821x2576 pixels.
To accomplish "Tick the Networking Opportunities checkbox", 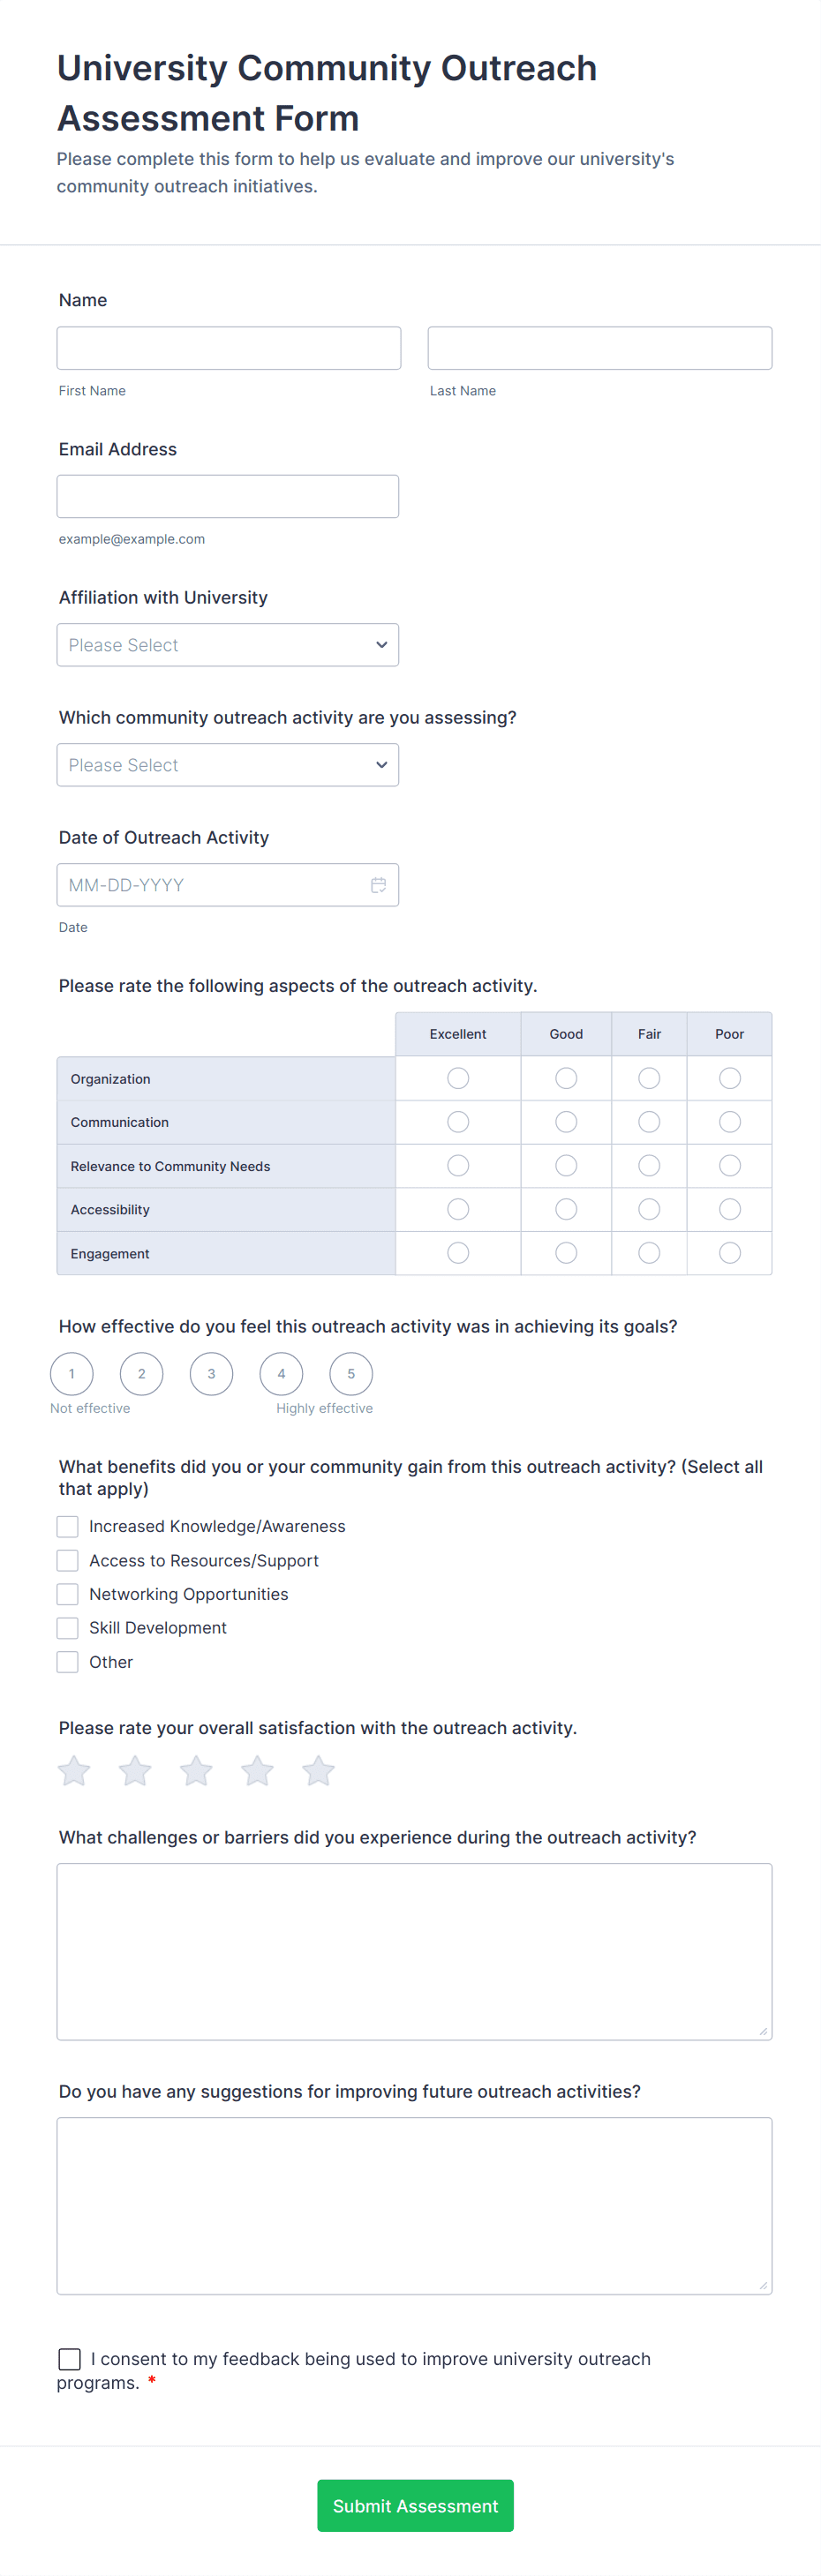I will tap(68, 1594).
